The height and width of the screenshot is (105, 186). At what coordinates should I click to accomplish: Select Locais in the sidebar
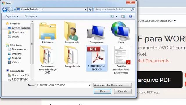[x=13, y=36]
